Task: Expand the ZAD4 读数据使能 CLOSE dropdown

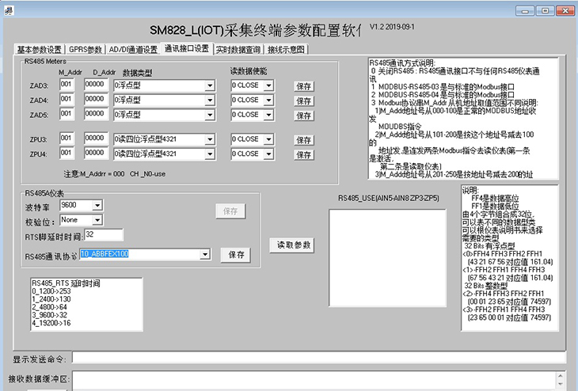Action: pyautogui.click(x=268, y=101)
